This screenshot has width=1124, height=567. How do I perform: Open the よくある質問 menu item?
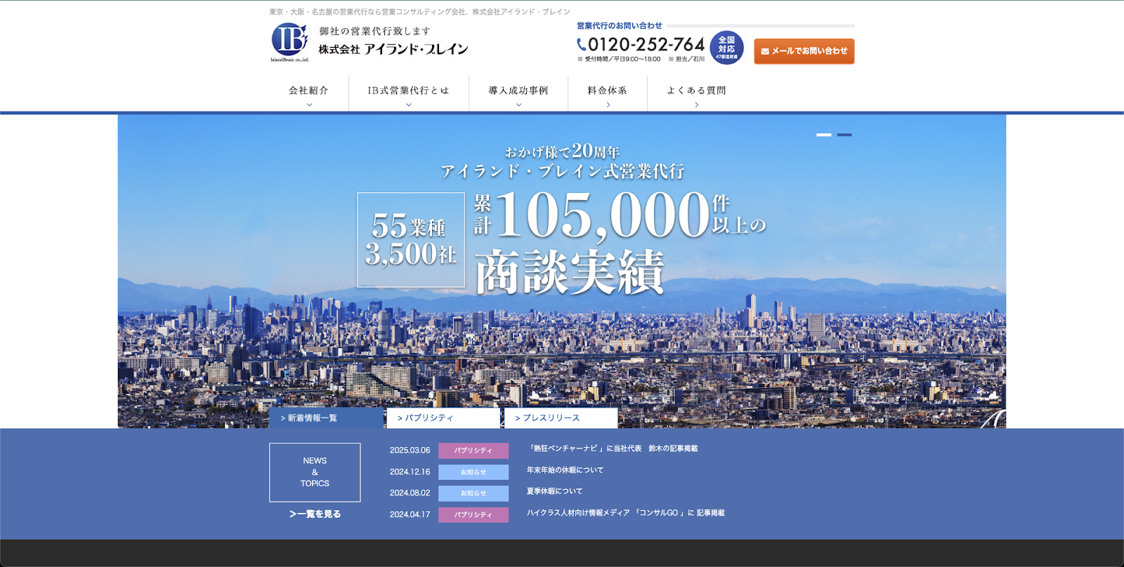tap(696, 91)
